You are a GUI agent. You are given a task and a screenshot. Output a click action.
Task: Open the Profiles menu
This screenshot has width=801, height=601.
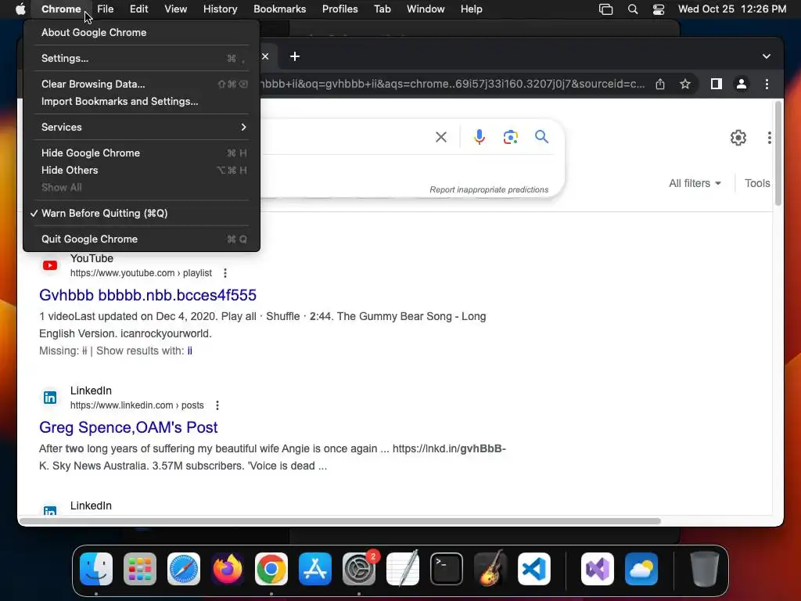pos(339,9)
